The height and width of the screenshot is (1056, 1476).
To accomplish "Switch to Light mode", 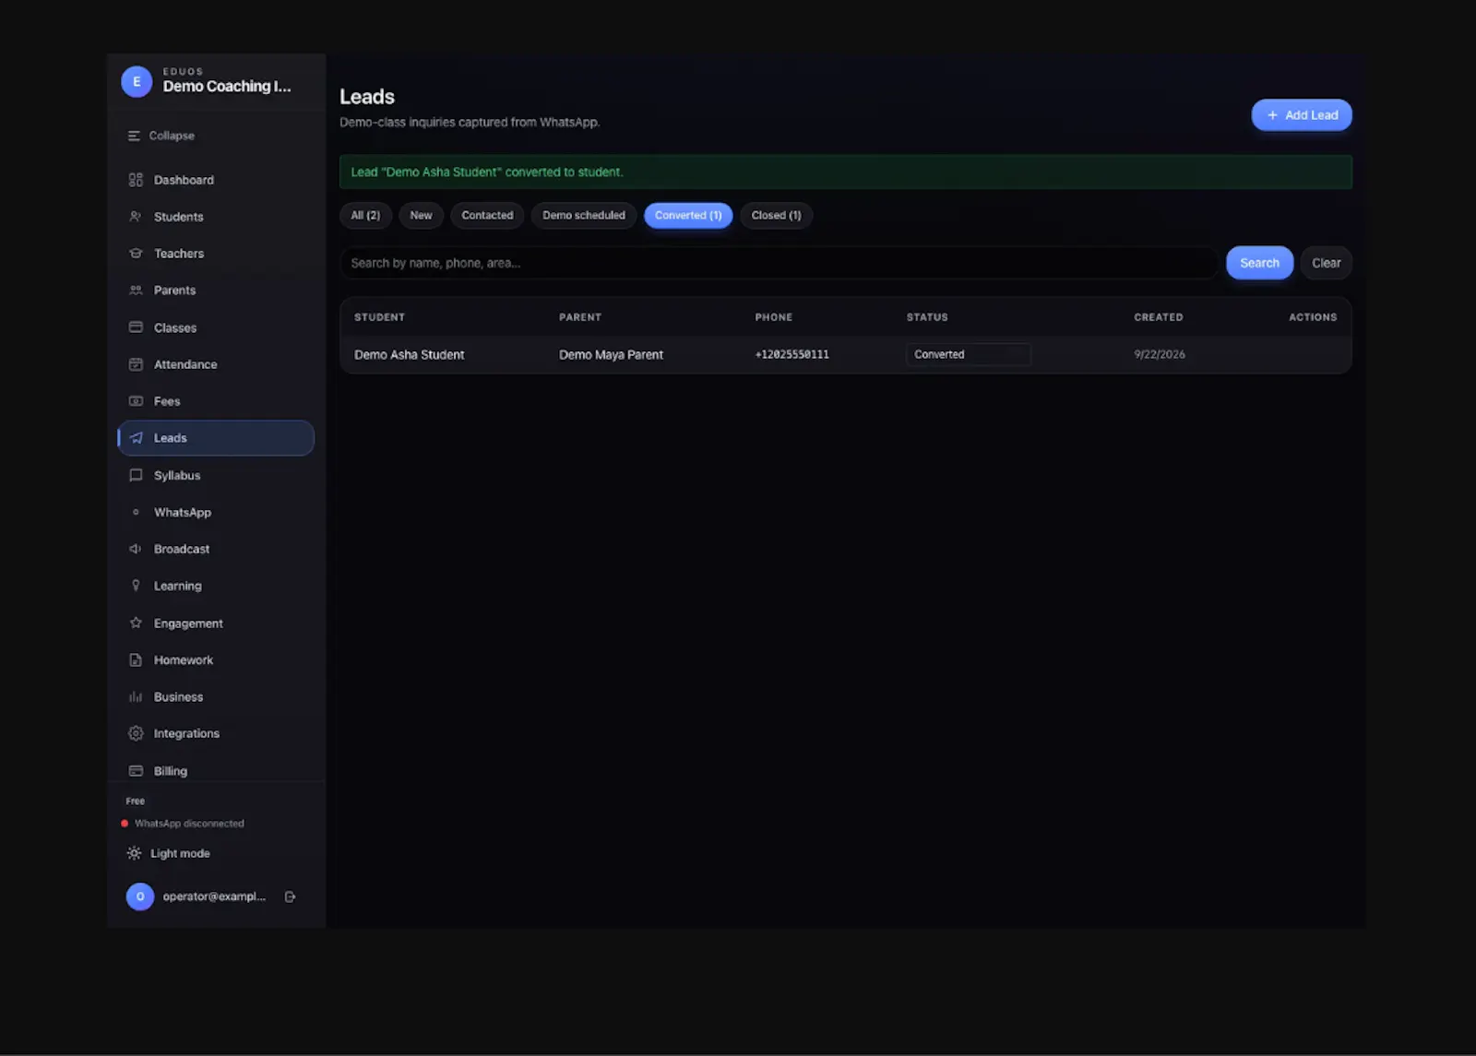I will coord(169,853).
